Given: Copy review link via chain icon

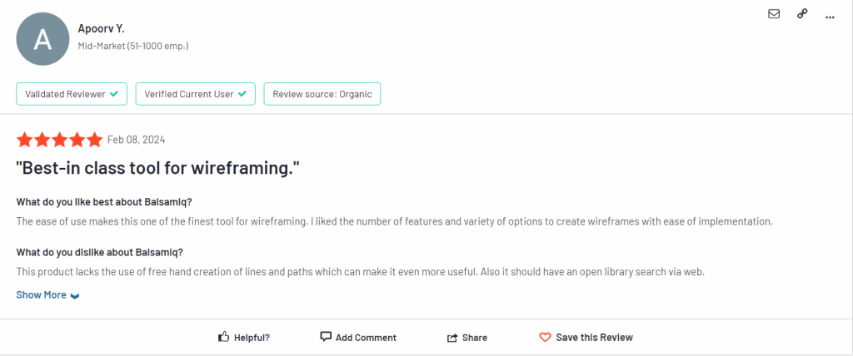Looking at the screenshot, I should pos(802,14).
